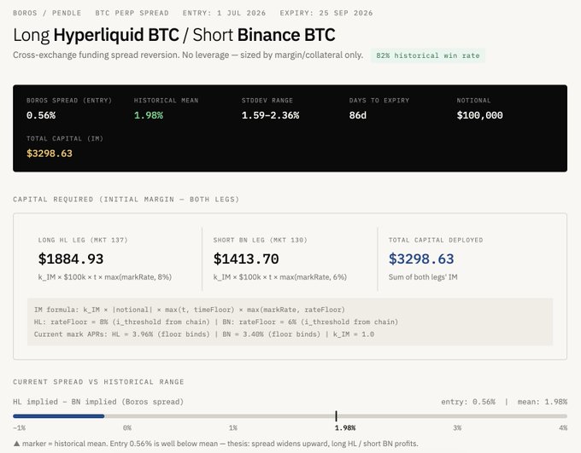Click the 4% axis label under the bar
Image resolution: width=581 pixels, height=453 pixels.
coord(563,428)
